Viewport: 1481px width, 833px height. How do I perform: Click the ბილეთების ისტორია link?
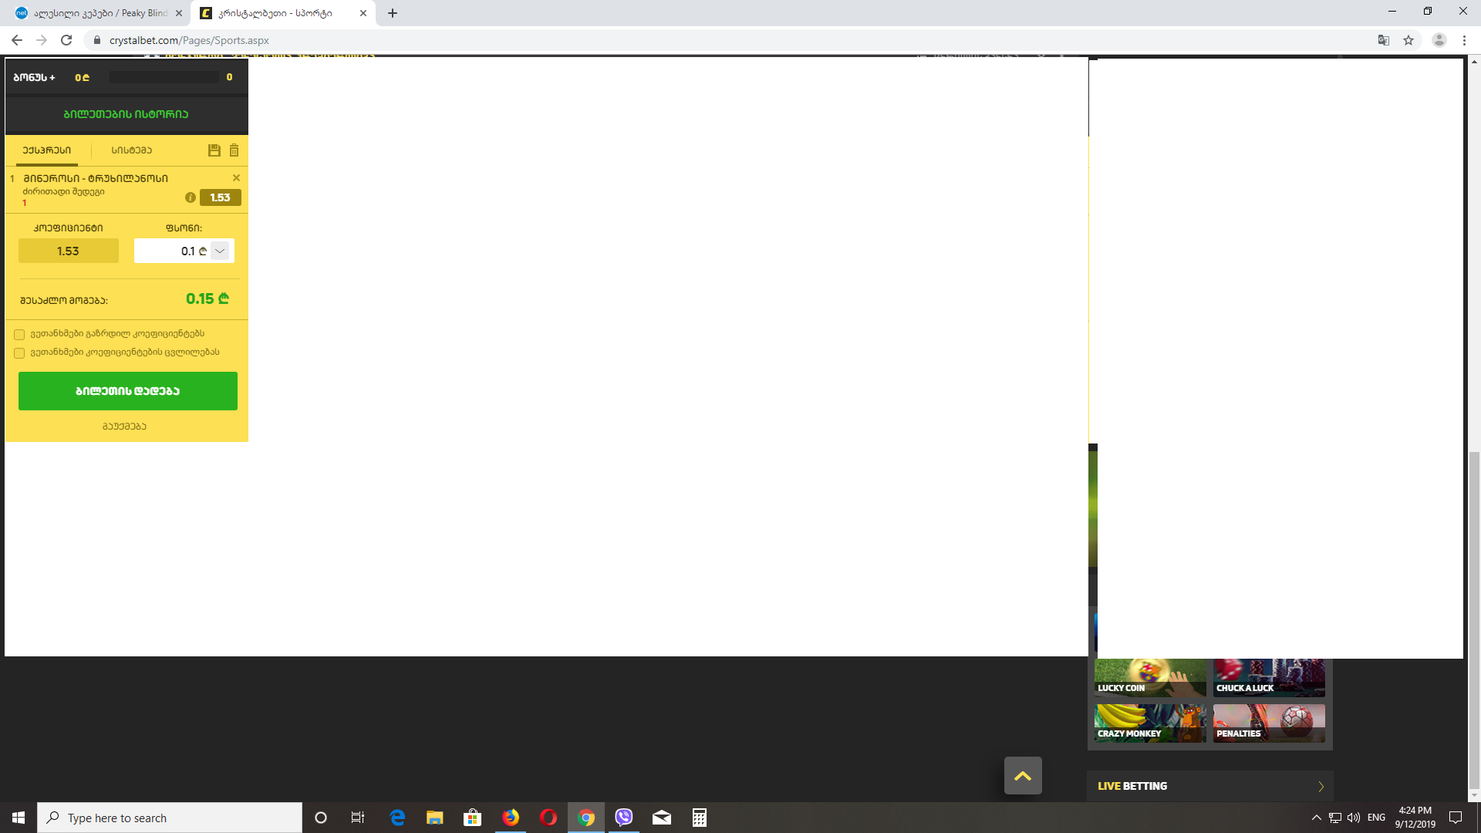tap(127, 113)
